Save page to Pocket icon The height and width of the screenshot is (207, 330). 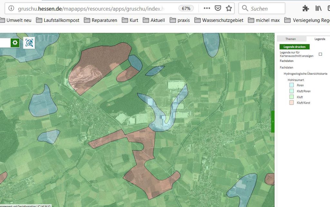[x=218, y=8]
